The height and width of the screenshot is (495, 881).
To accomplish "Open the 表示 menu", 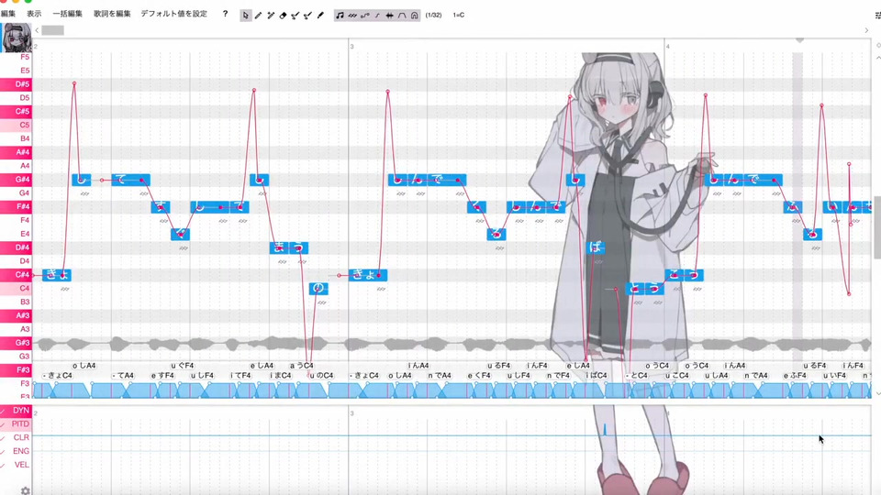I will point(34,14).
